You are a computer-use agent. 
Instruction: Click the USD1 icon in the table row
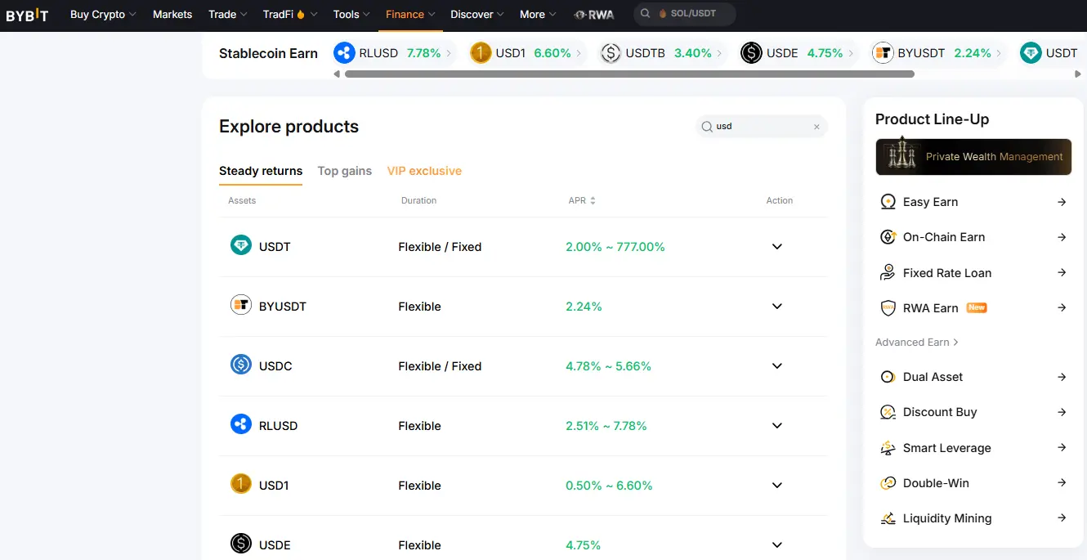click(240, 484)
